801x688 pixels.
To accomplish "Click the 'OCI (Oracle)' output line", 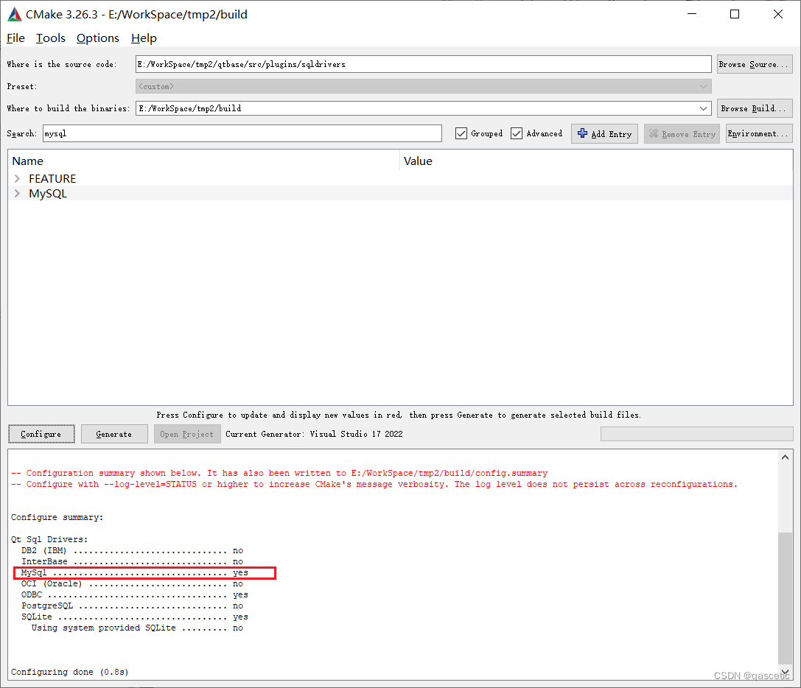I will 132,584.
